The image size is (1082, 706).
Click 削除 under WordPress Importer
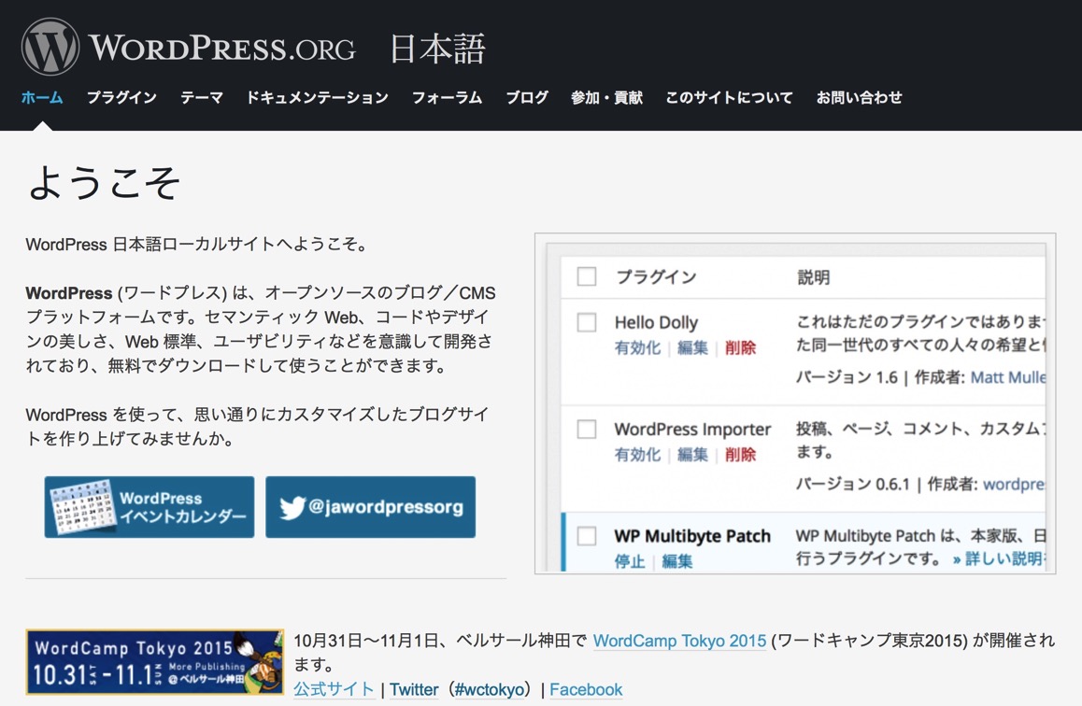740,455
